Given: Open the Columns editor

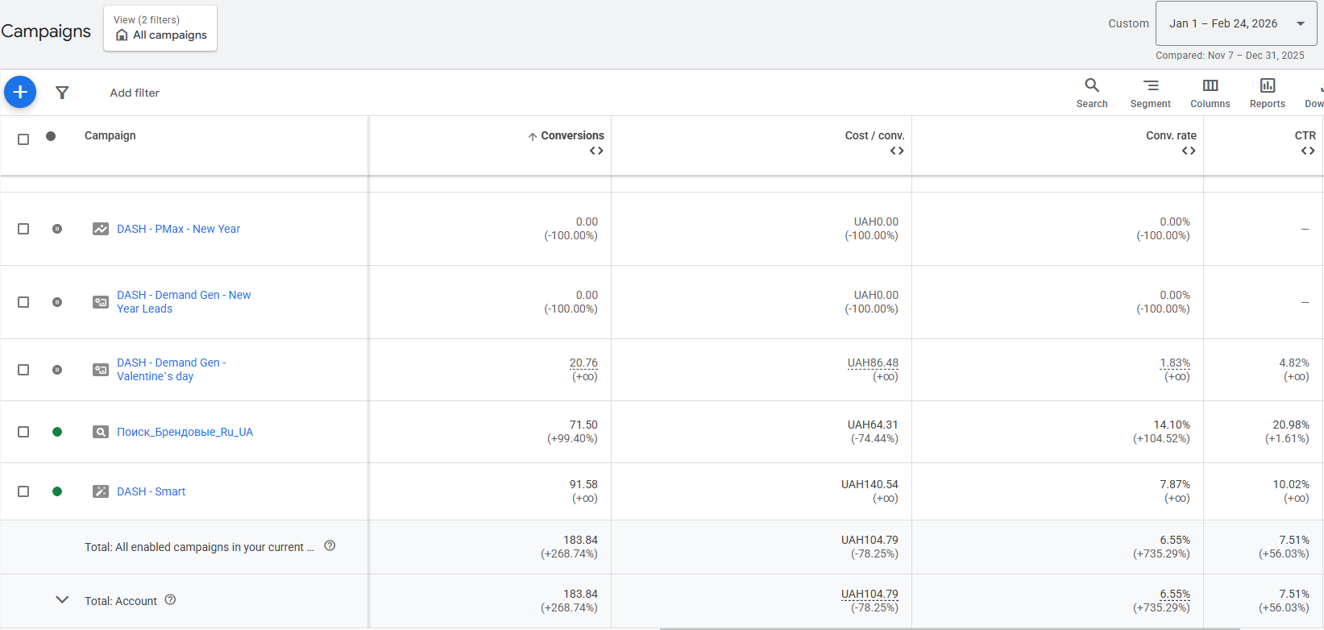Looking at the screenshot, I should click(1210, 93).
